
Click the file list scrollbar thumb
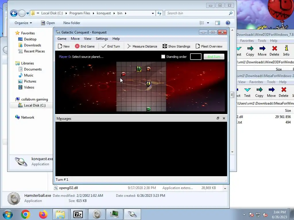pos(232,95)
